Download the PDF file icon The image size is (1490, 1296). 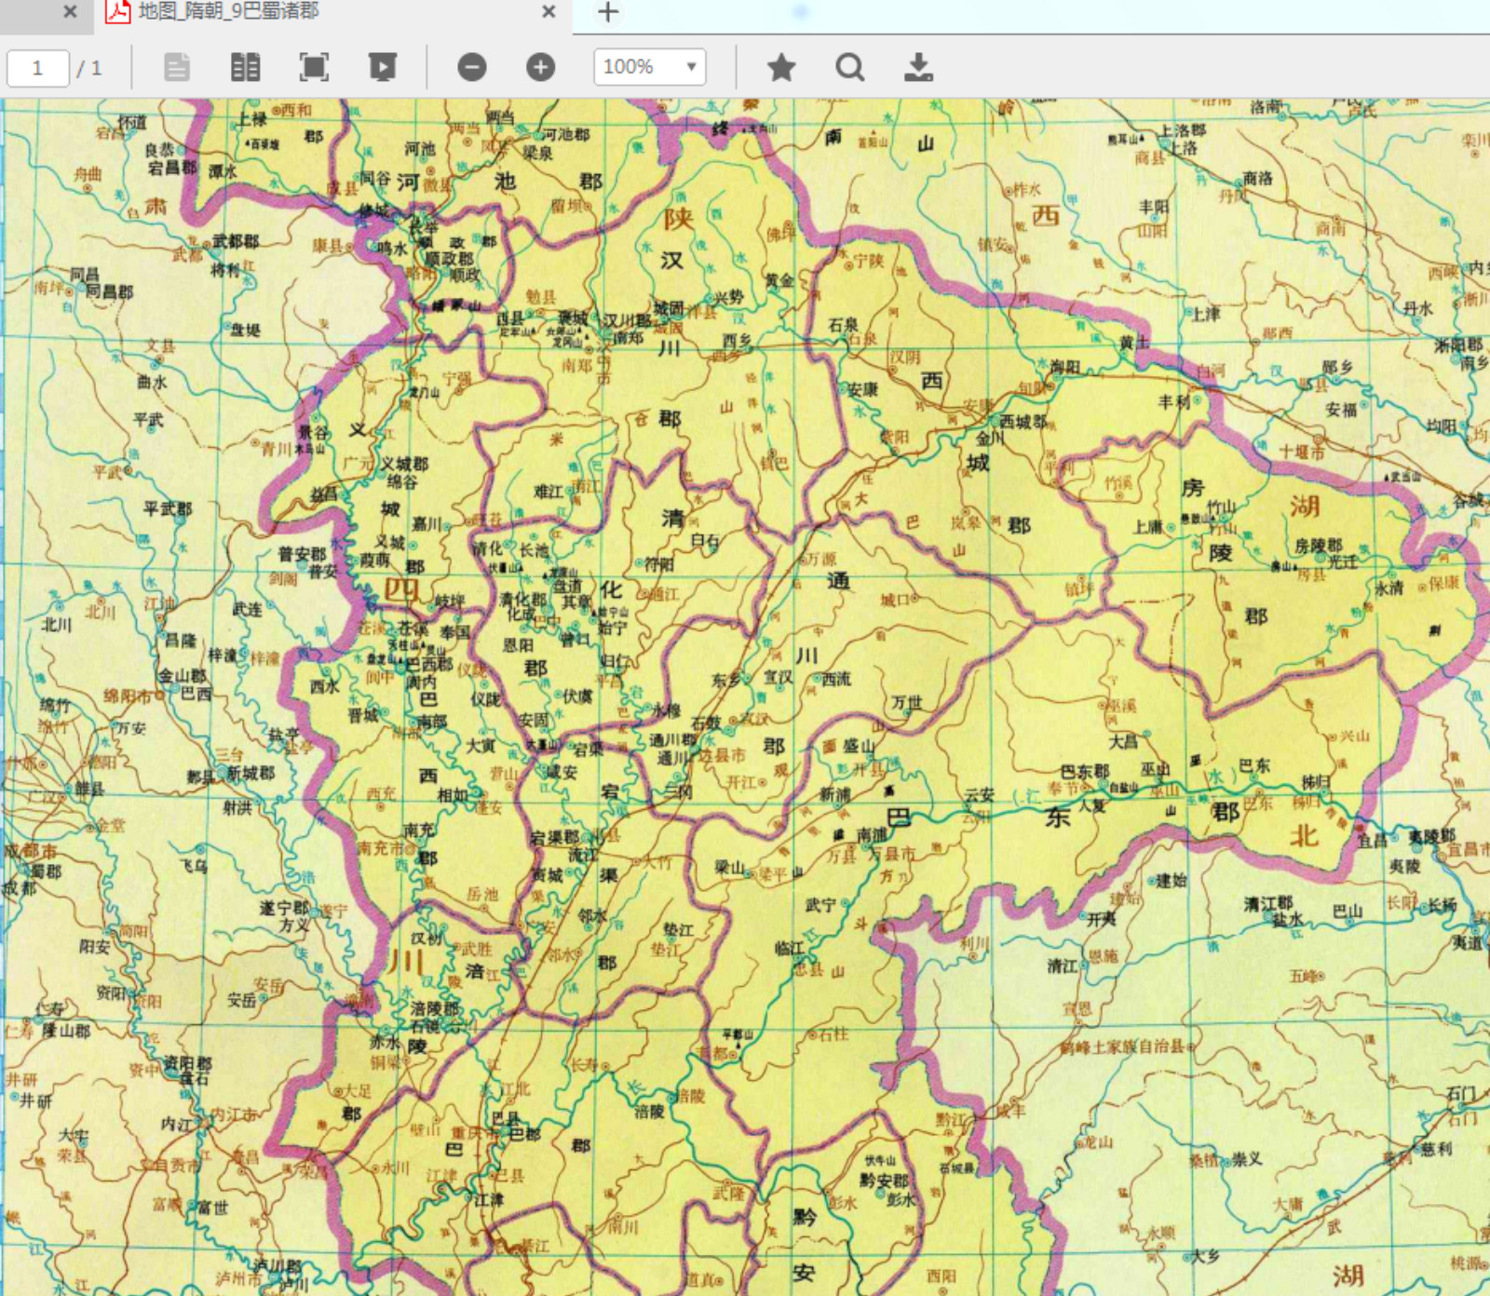click(918, 67)
